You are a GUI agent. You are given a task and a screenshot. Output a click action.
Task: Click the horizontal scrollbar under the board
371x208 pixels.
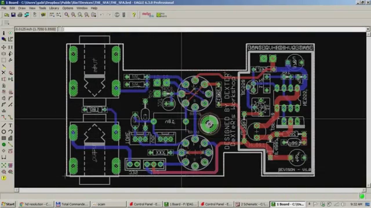pos(190,190)
